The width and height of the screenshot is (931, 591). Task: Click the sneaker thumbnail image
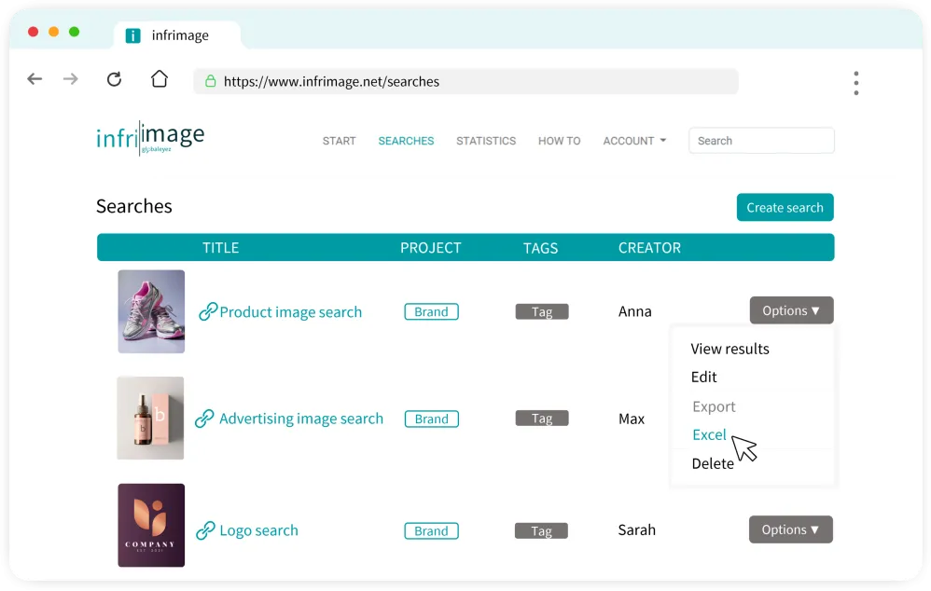[x=150, y=310]
